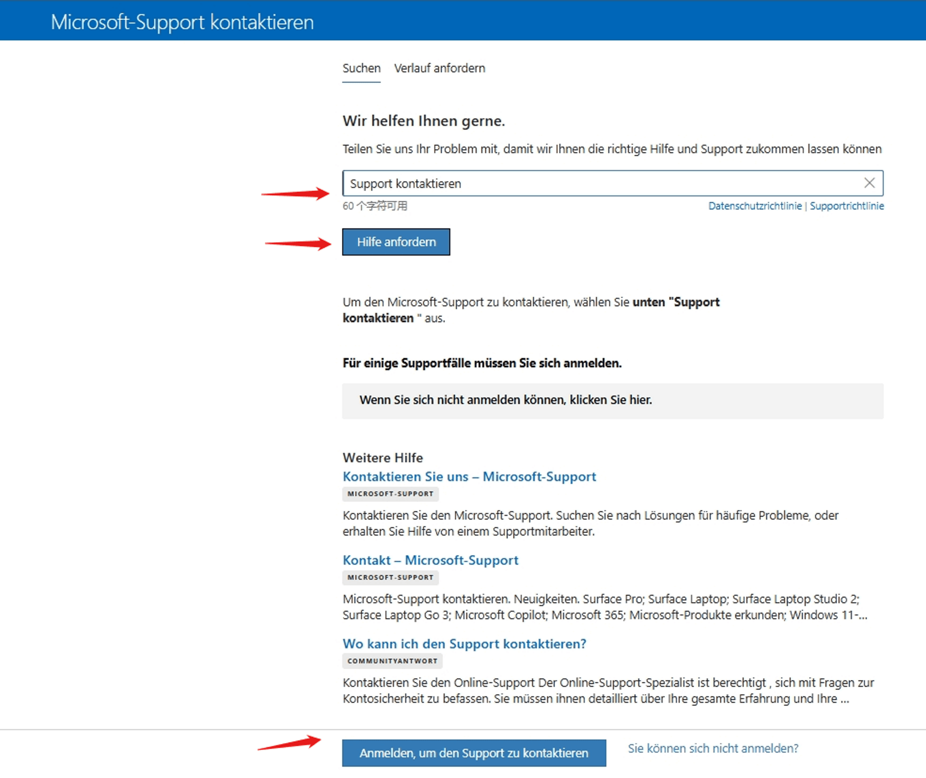Click 'Sie können sich nicht anmelden?' link

pyautogui.click(x=713, y=748)
